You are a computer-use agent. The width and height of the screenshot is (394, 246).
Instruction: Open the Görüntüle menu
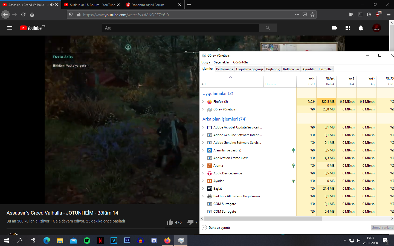point(240,62)
